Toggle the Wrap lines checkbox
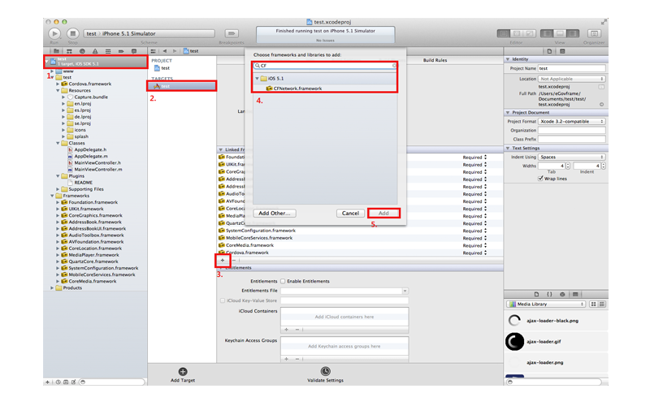Image resolution: width=650 pixels, height=406 pixels. click(x=541, y=179)
